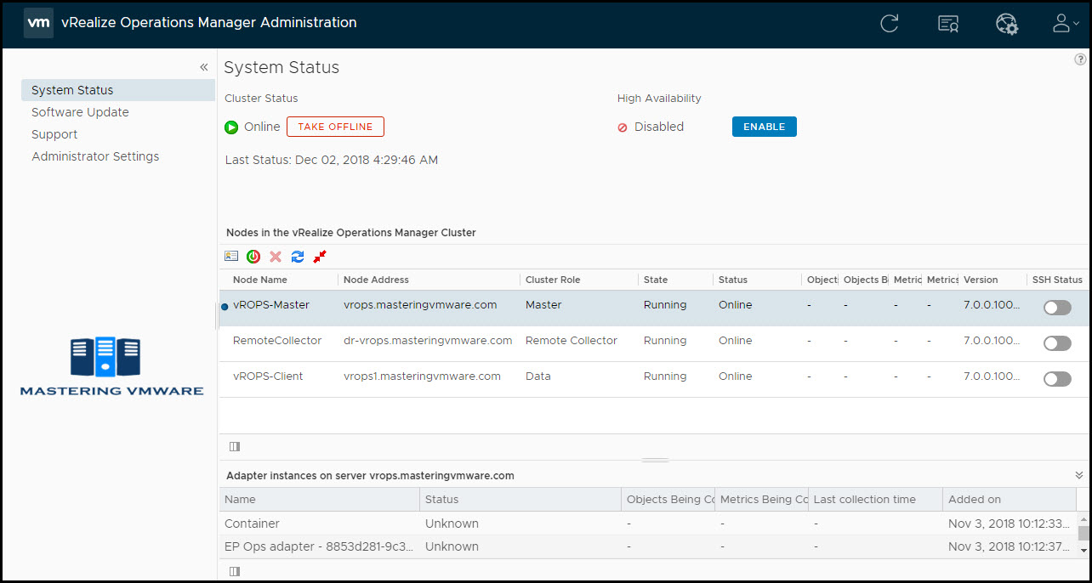Click address vrops.masteringvmware.com in nodes table
This screenshot has height=583, width=1092.
(420, 305)
